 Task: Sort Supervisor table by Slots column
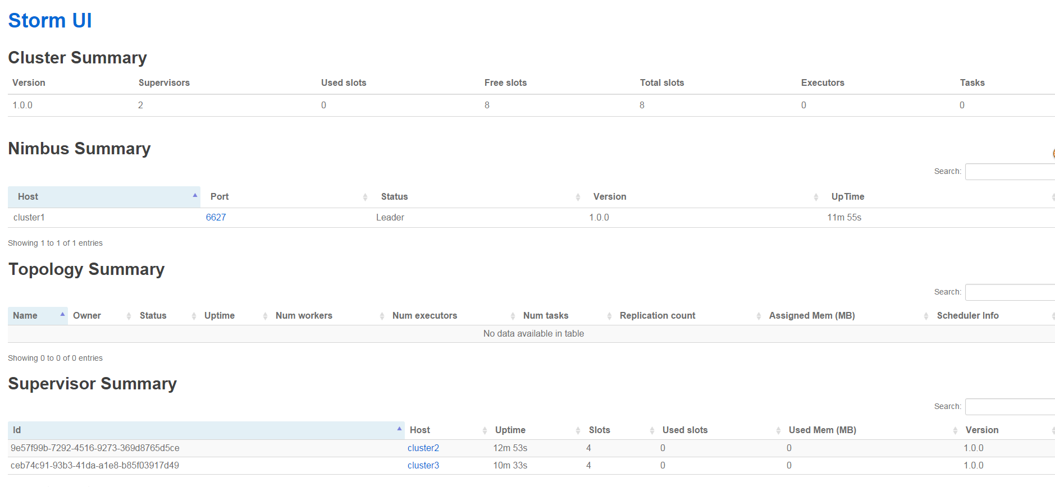click(620, 430)
